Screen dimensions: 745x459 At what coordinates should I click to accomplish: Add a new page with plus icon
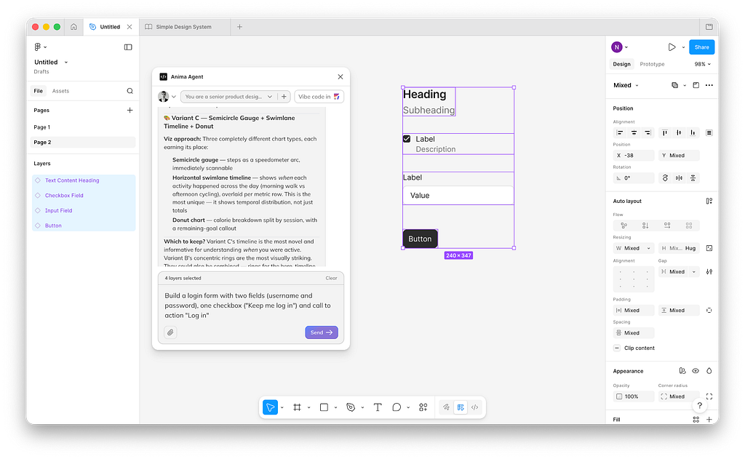click(x=130, y=111)
